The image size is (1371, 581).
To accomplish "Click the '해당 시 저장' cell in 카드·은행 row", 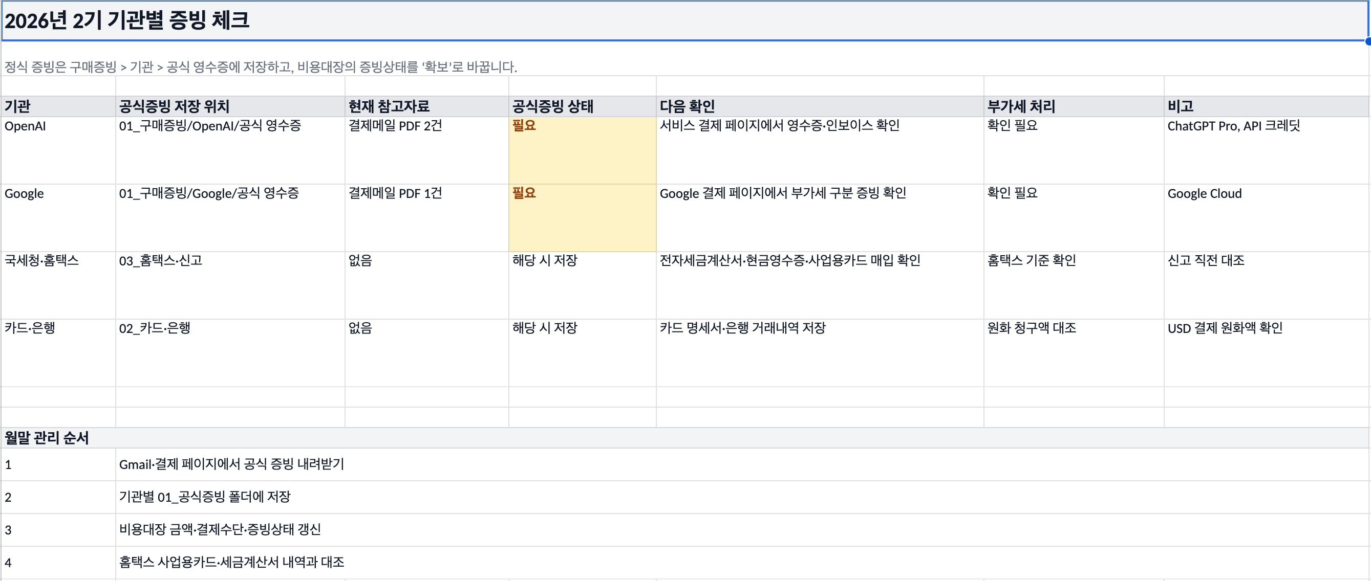I will coord(582,353).
